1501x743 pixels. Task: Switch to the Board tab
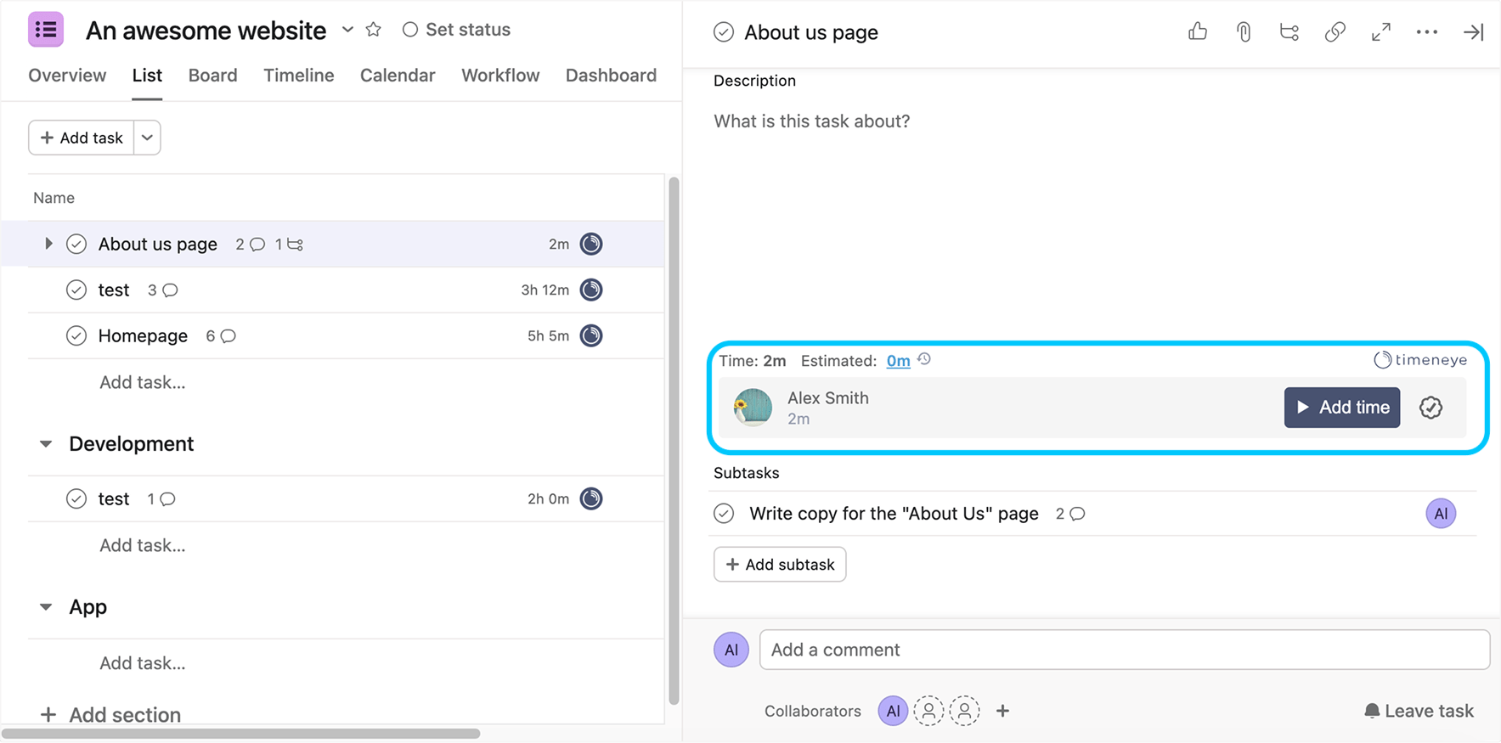pyautogui.click(x=212, y=75)
